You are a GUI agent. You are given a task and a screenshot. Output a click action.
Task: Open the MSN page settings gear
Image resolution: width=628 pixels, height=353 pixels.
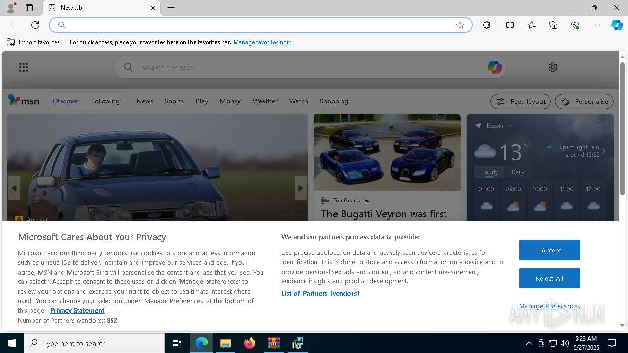pos(553,67)
